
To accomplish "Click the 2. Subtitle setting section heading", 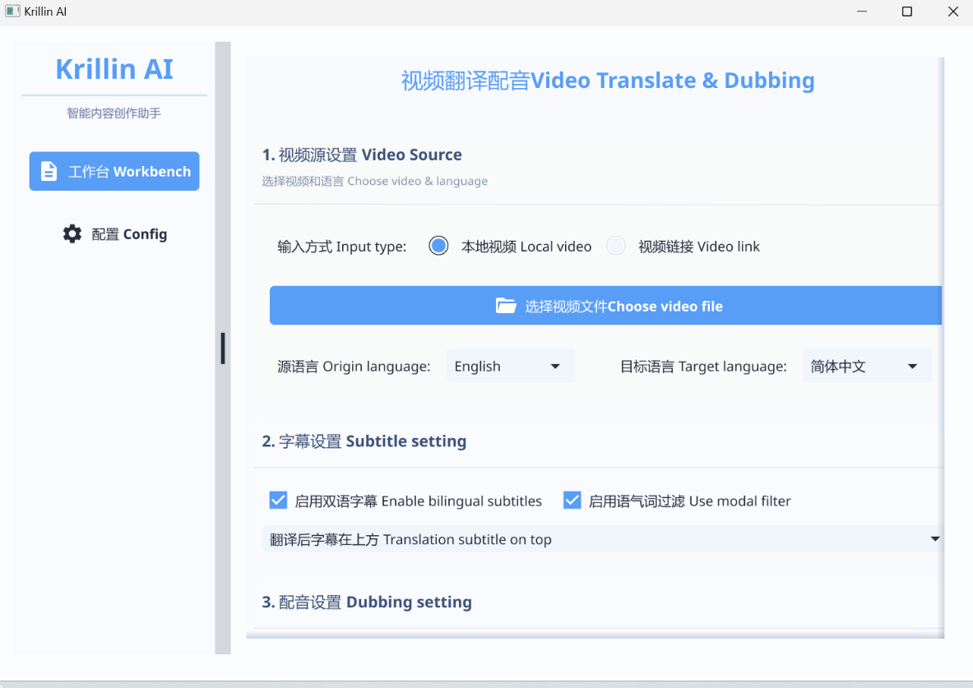I will (x=364, y=441).
